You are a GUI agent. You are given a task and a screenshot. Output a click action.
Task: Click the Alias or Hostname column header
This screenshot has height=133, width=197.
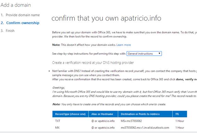[x=103, y=114]
